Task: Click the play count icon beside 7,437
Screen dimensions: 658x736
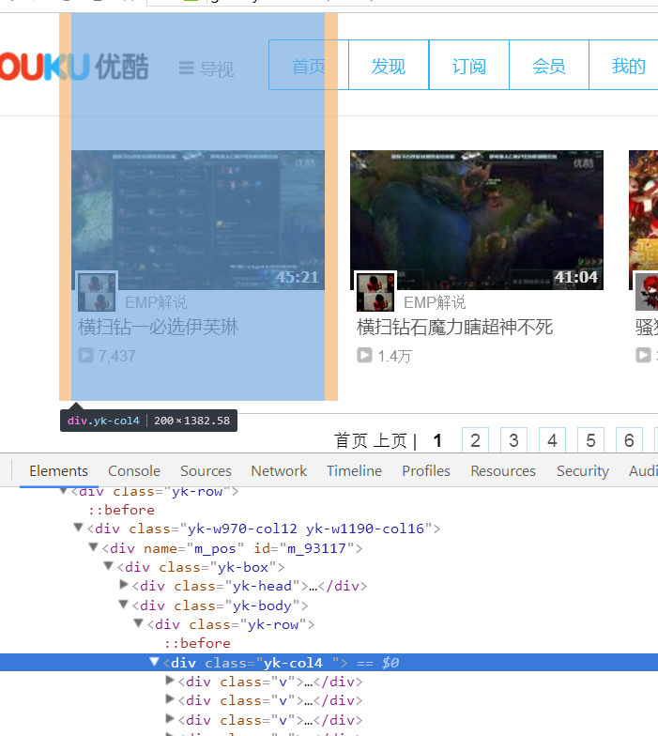Action: 86,355
